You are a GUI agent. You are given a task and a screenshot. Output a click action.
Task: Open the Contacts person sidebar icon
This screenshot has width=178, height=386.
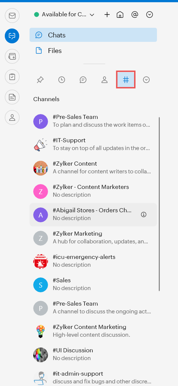point(12,117)
